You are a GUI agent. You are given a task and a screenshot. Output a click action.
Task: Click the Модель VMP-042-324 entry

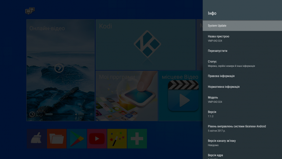pos(242,99)
